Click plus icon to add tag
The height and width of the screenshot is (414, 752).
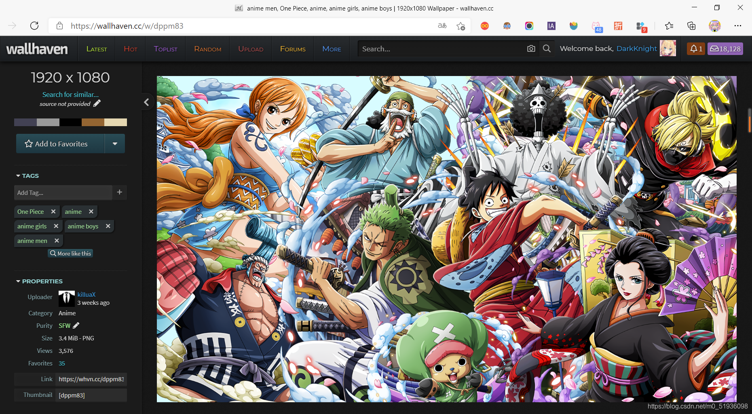tap(120, 192)
